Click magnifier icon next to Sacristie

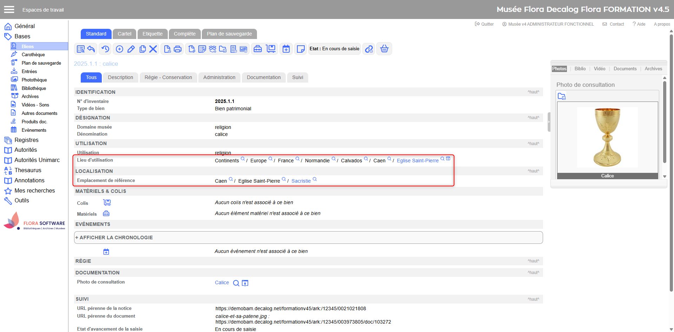(315, 180)
